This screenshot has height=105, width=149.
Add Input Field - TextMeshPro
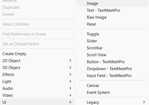(112, 76)
